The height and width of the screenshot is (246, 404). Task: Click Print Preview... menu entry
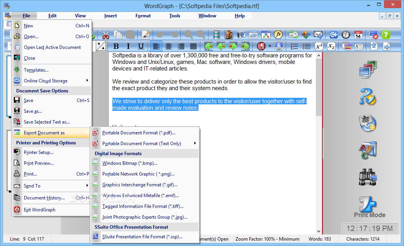click(x=52, y=163)
